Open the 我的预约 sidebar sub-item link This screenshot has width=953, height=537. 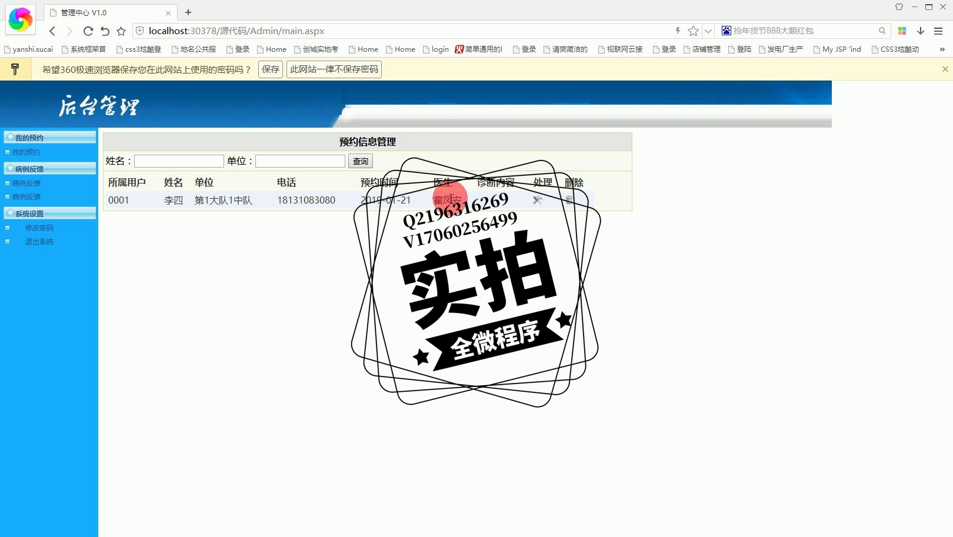(x=26, y=152)
